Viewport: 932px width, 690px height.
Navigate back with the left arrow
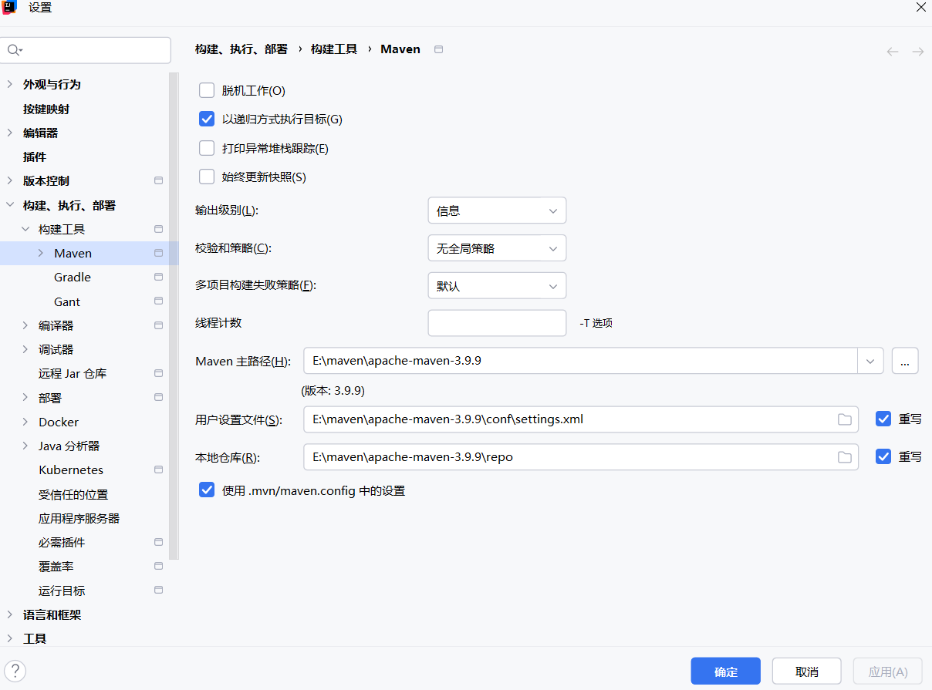893,52
